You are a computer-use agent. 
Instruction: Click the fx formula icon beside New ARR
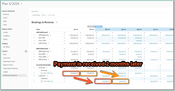52,73
